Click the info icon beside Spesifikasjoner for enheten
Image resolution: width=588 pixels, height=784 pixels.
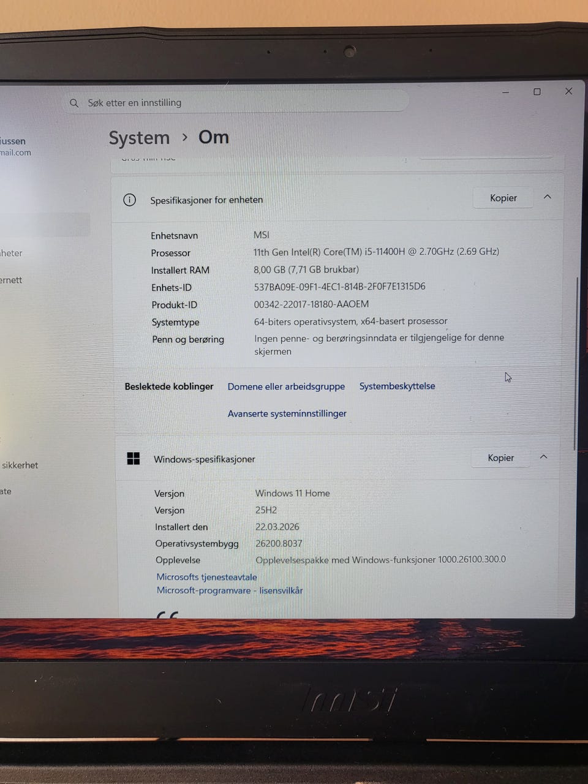point(129,200)
